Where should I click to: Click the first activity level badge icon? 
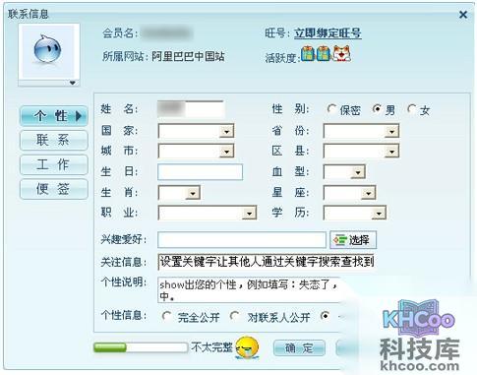tap(308, 54)
